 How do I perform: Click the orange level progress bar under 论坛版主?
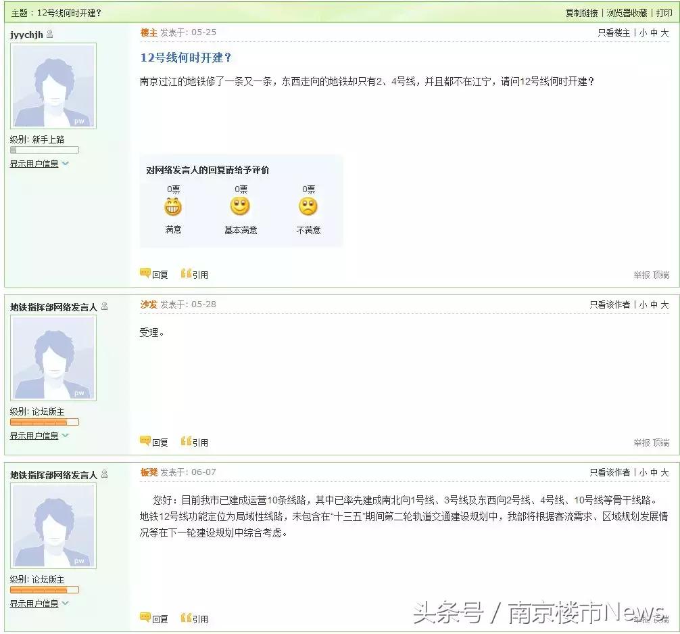[x=45, y=422]
